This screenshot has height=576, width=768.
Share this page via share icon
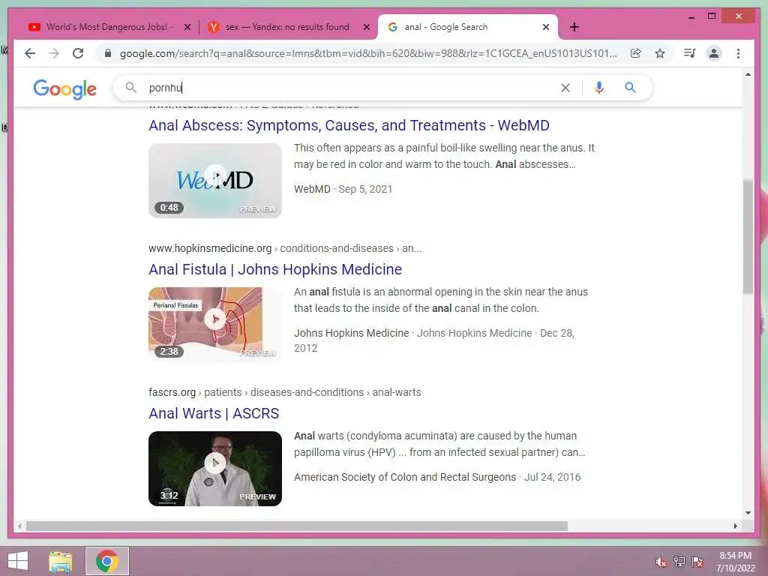636,53
